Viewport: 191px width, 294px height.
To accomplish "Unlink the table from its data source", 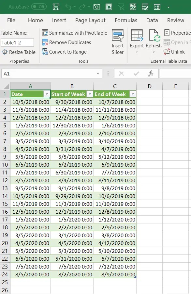I will pos(176,52).
